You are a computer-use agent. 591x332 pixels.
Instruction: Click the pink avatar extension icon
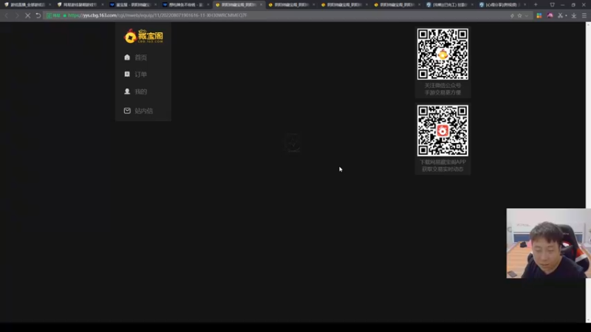[x=550, y=15]
